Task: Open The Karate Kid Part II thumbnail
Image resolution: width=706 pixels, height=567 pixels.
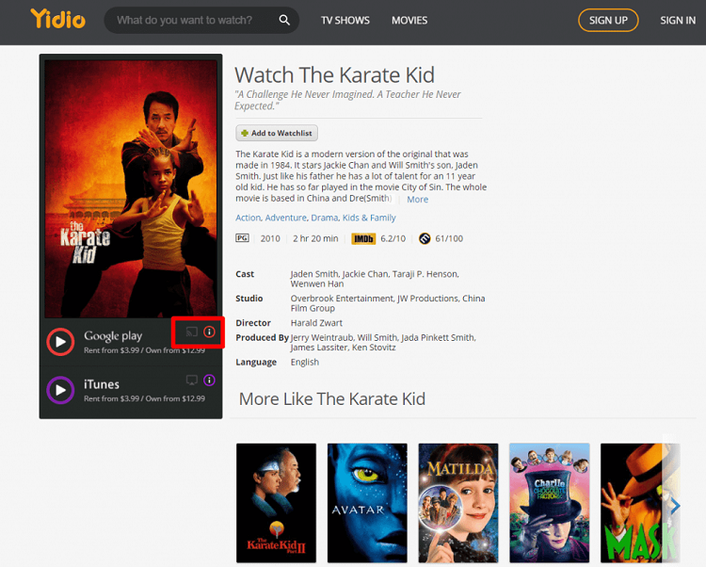Action: (x=276, y=503)
